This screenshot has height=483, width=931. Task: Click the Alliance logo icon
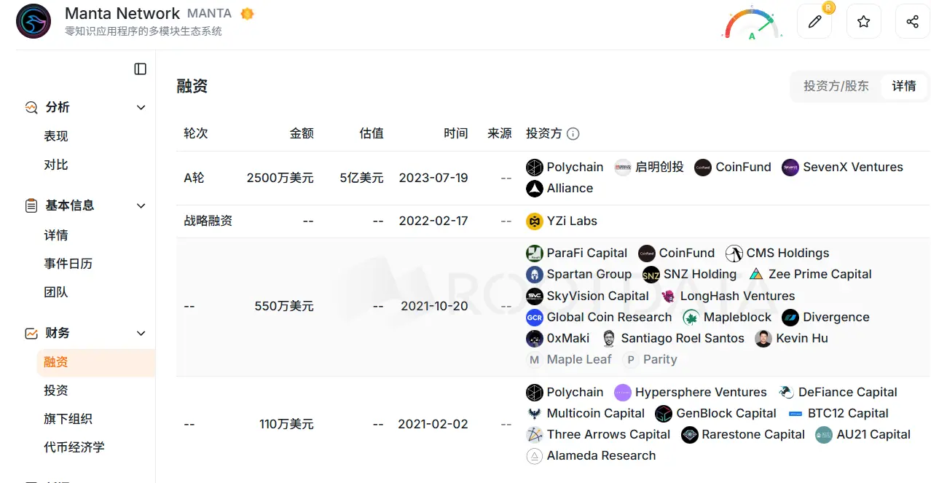(535, 188)
